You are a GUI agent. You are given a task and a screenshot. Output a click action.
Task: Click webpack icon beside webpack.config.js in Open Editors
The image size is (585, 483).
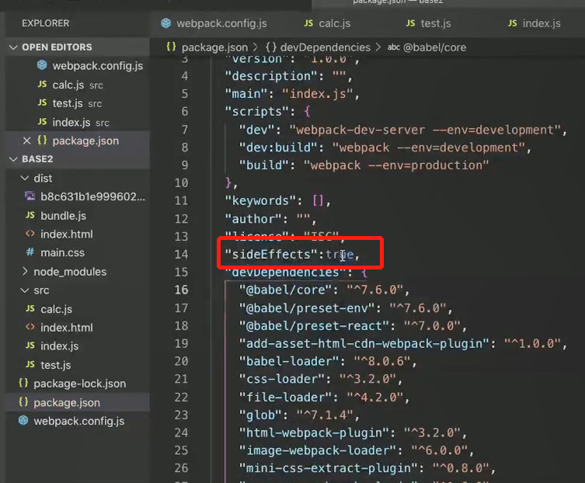tap(42, 65)
